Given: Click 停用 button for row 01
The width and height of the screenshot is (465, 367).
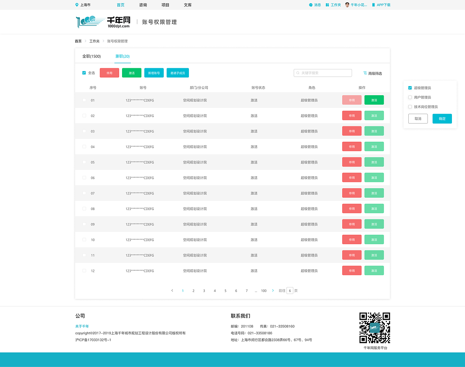Looking at the screenshot, I should tap(352, 100).
